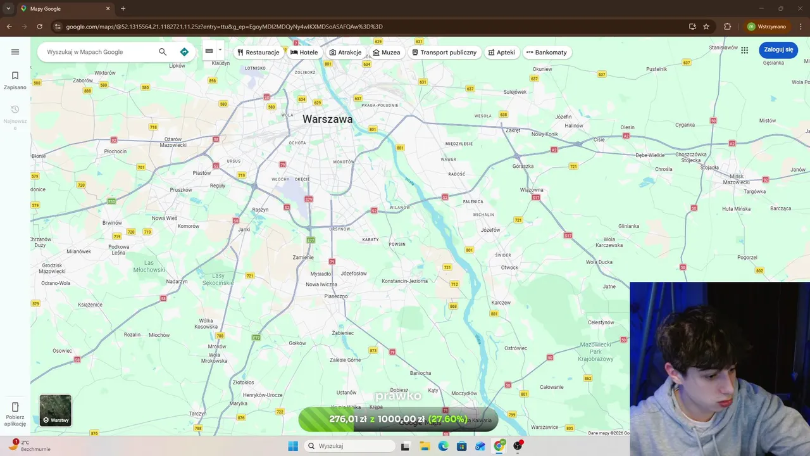Click the address bar URL
Screen dimensions: 810x456
tap(225, 27)
